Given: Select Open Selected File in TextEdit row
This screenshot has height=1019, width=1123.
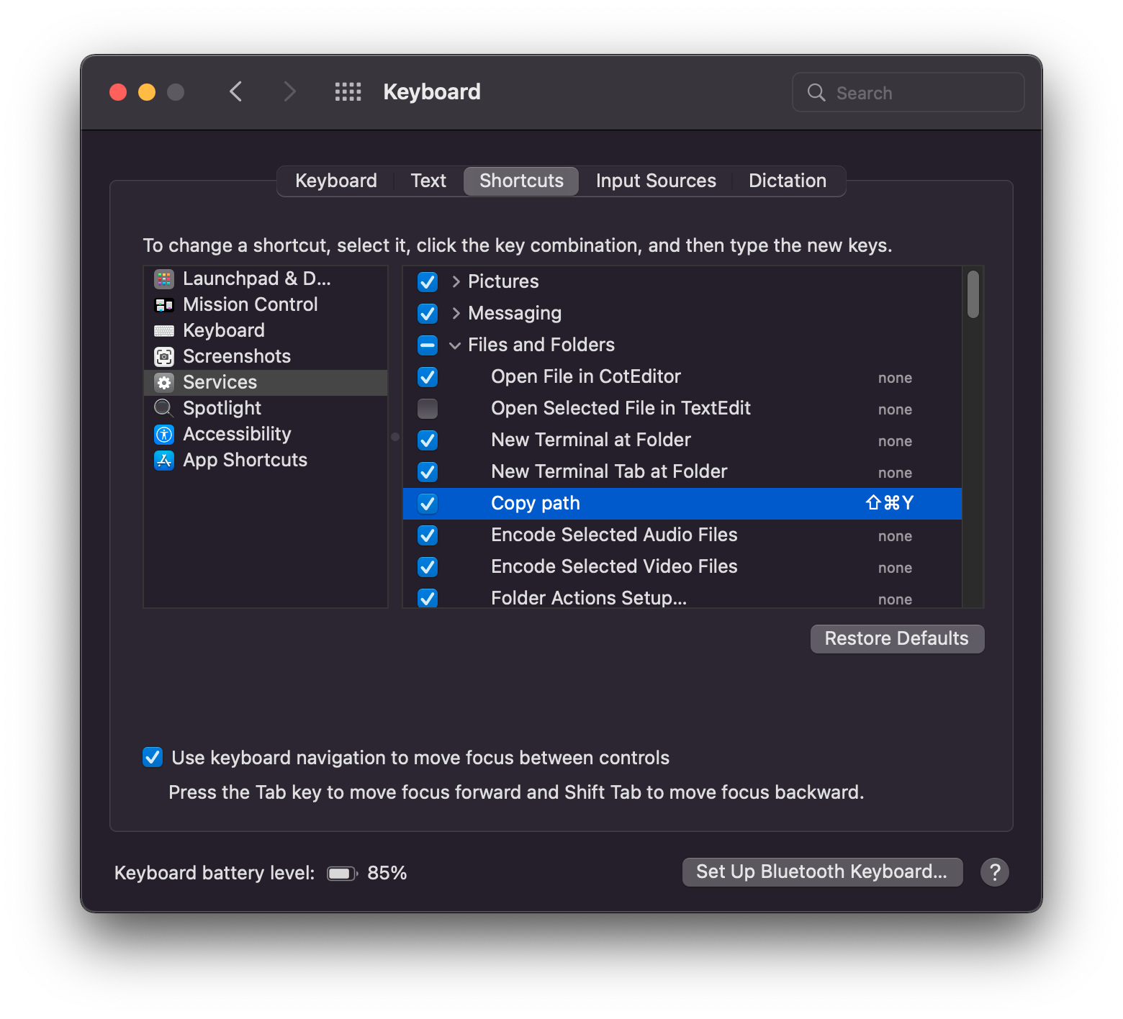Looking at the screenshot, I should (x=682, y=409).
